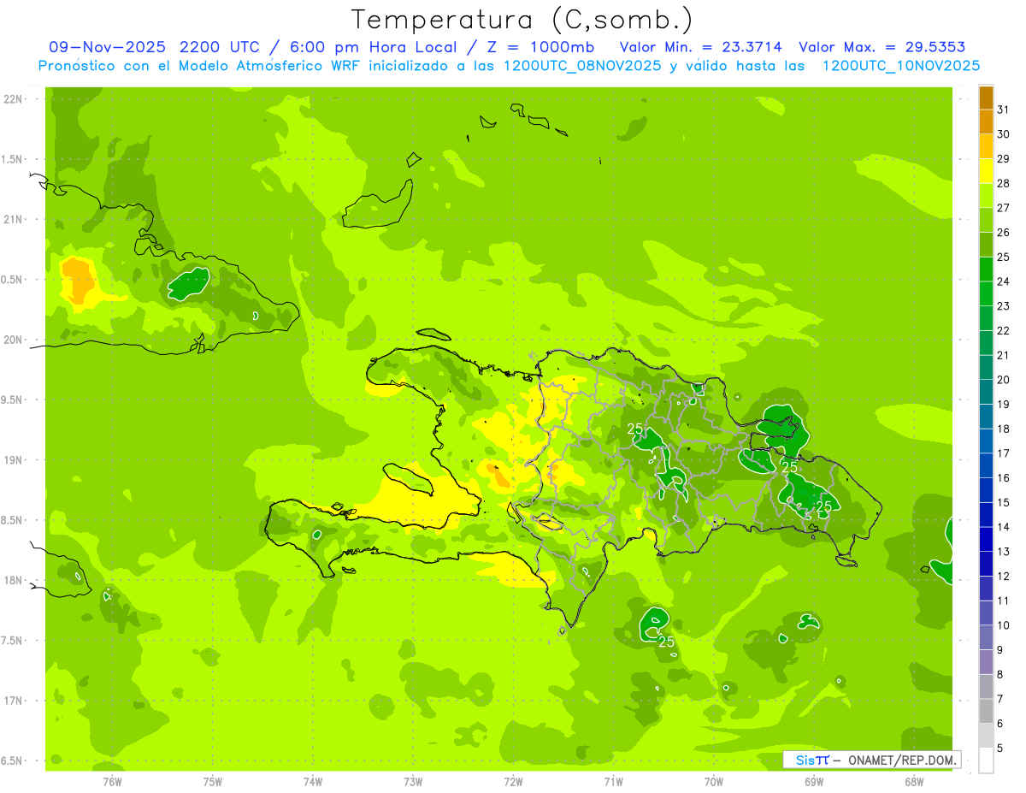Click the "21N" latitude axis label
The image size is (1026, 793).
point(12,219)
